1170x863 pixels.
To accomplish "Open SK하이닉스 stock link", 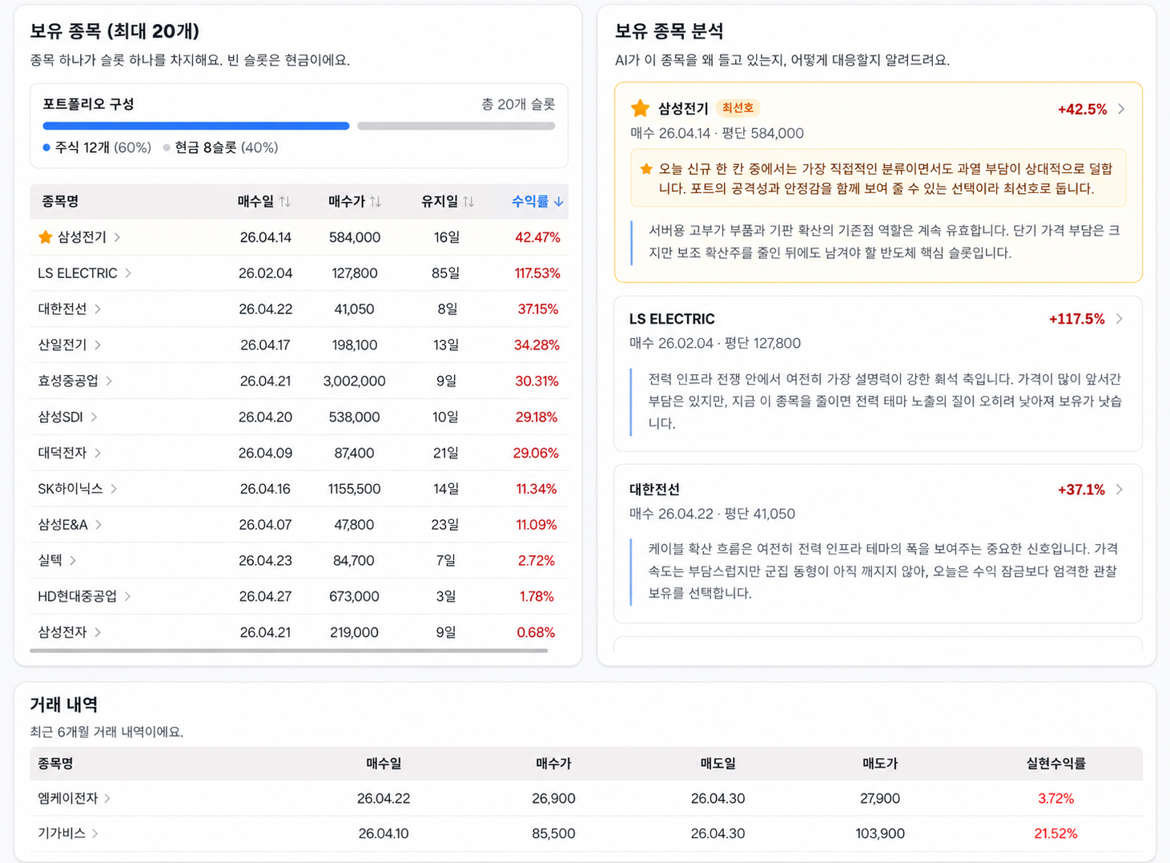I will (70, 489).
